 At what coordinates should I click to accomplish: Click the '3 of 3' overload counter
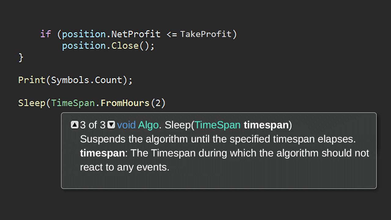[93, 125]
